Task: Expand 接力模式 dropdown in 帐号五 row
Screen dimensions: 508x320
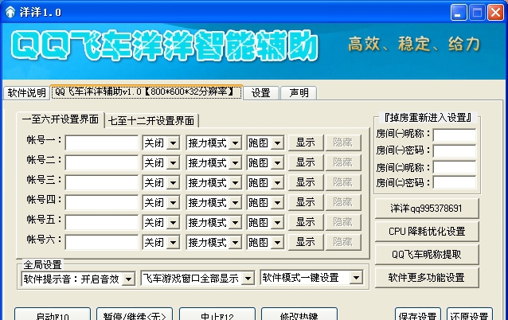Action: click(x=214, y=223)
